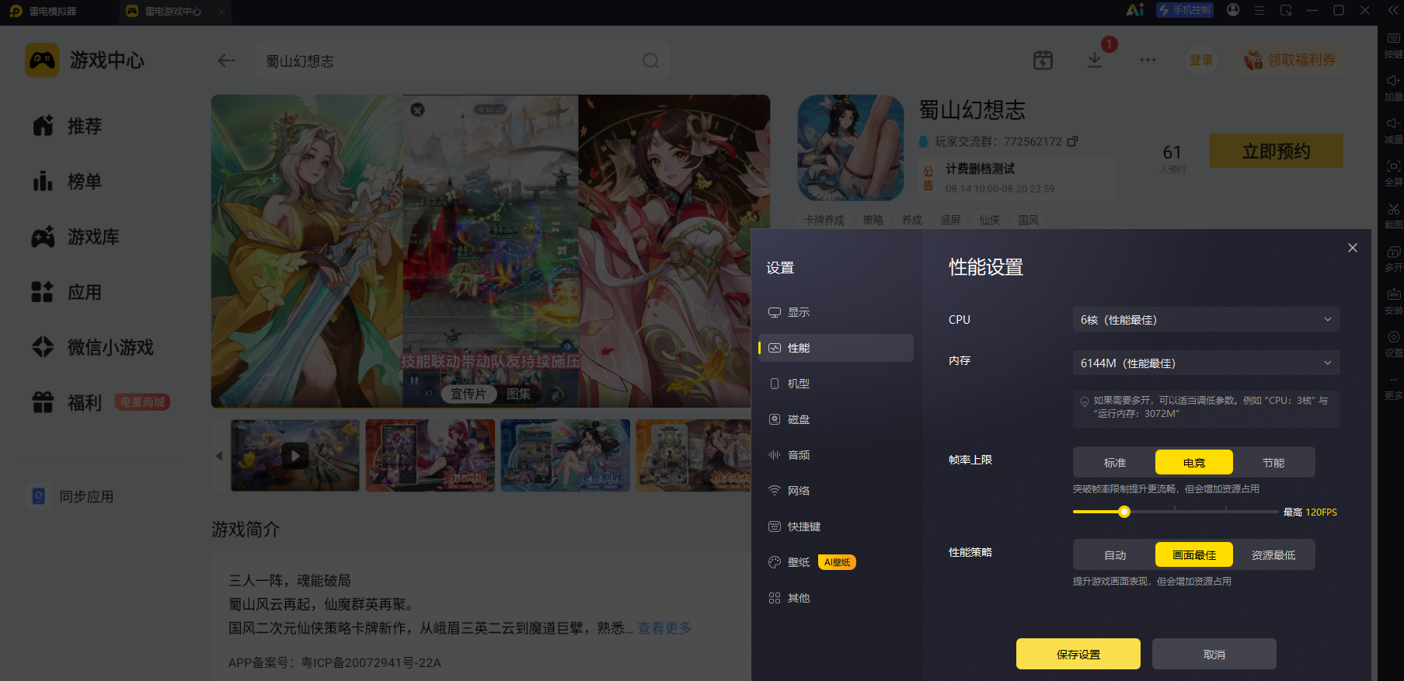Set frame rate limit to 电竞

click(x=1194, y=463)
